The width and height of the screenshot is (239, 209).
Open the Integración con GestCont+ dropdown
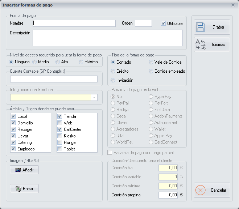pyautogui.click(x=94, y=97)
